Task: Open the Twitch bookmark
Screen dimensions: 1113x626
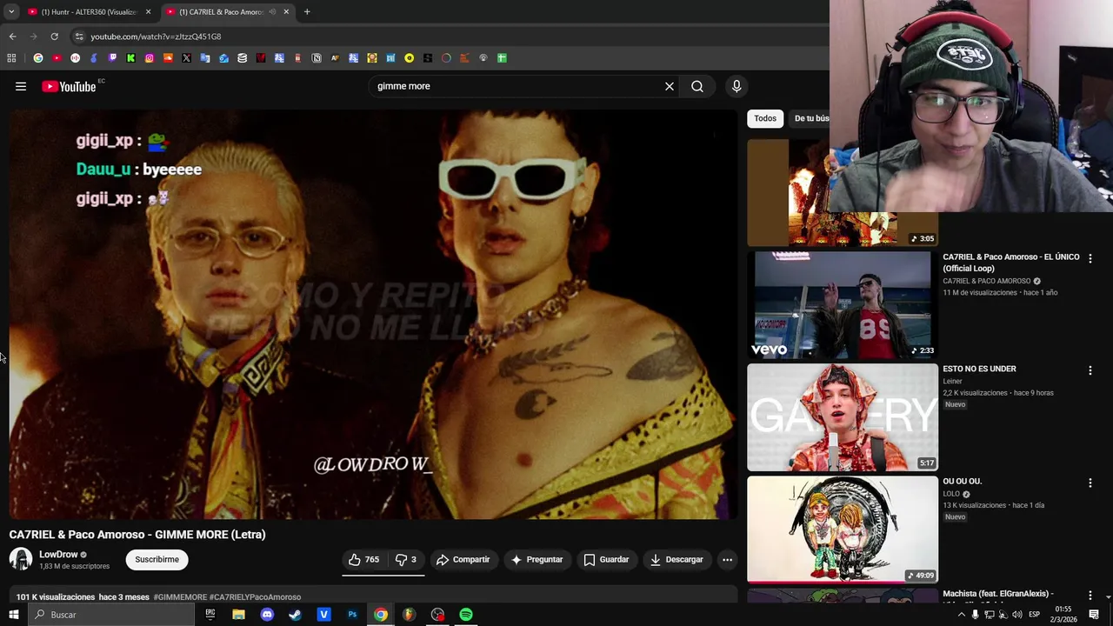Action: 112,58
